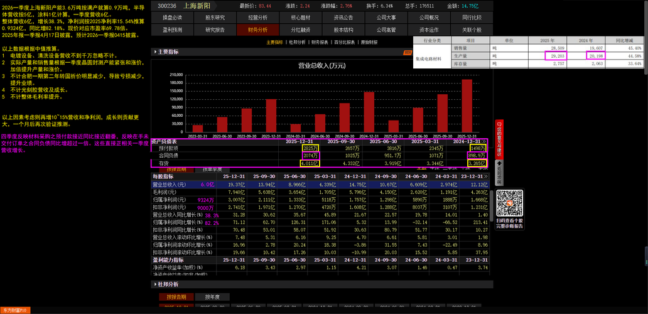Click the 金额 value 14.75亿
This screenshot has width=648, height=314.
coord(471,6)
